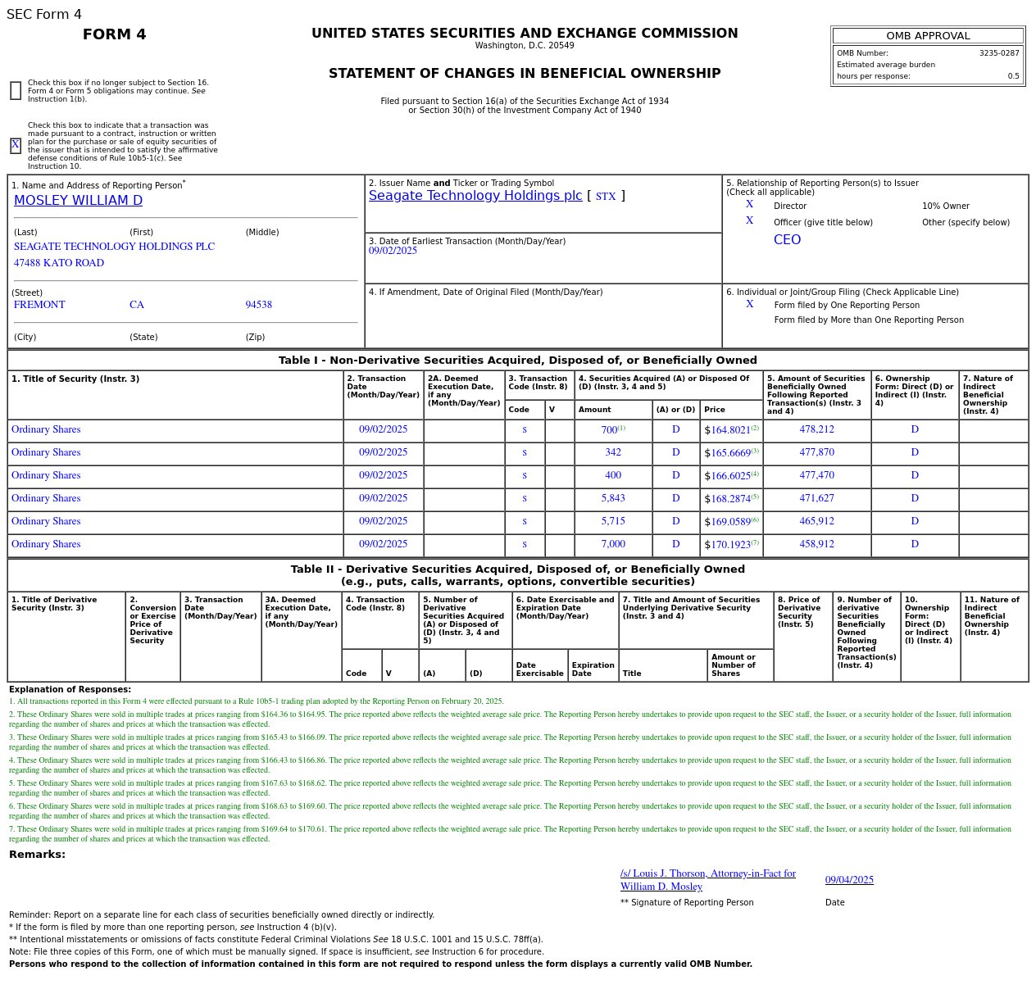Click the city value FREMONT

pyautogui.click(x=39, y=305)
